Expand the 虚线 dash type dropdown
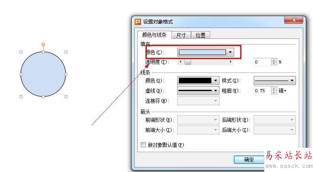313x172 pixels. point(215,91)
